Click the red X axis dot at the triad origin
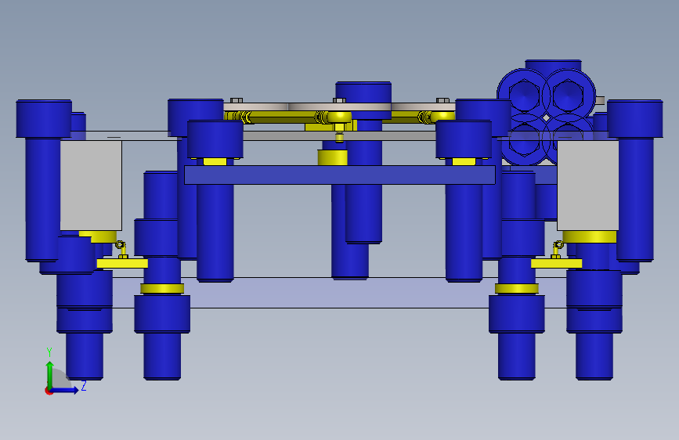 [x=49, y=391]
